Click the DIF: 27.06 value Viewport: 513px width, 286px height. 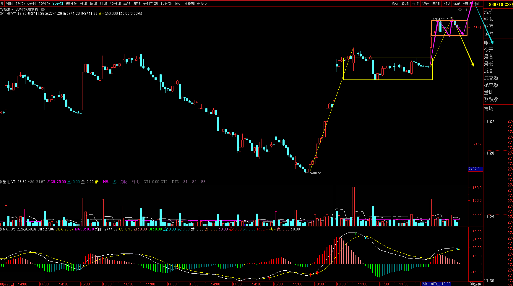coord(46,229)
